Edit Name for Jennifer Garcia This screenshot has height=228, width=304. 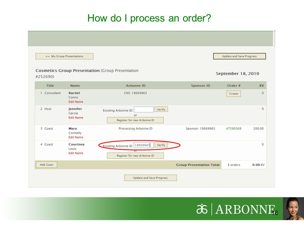coord(76,118)
